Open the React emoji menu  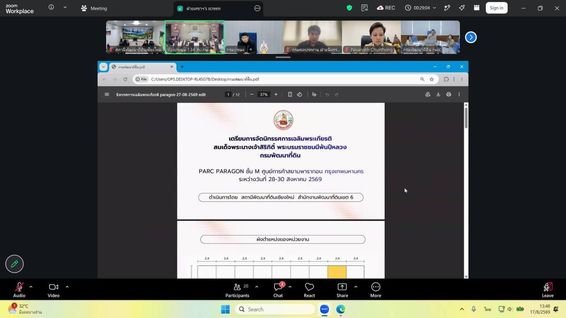[x=310, y=290]
